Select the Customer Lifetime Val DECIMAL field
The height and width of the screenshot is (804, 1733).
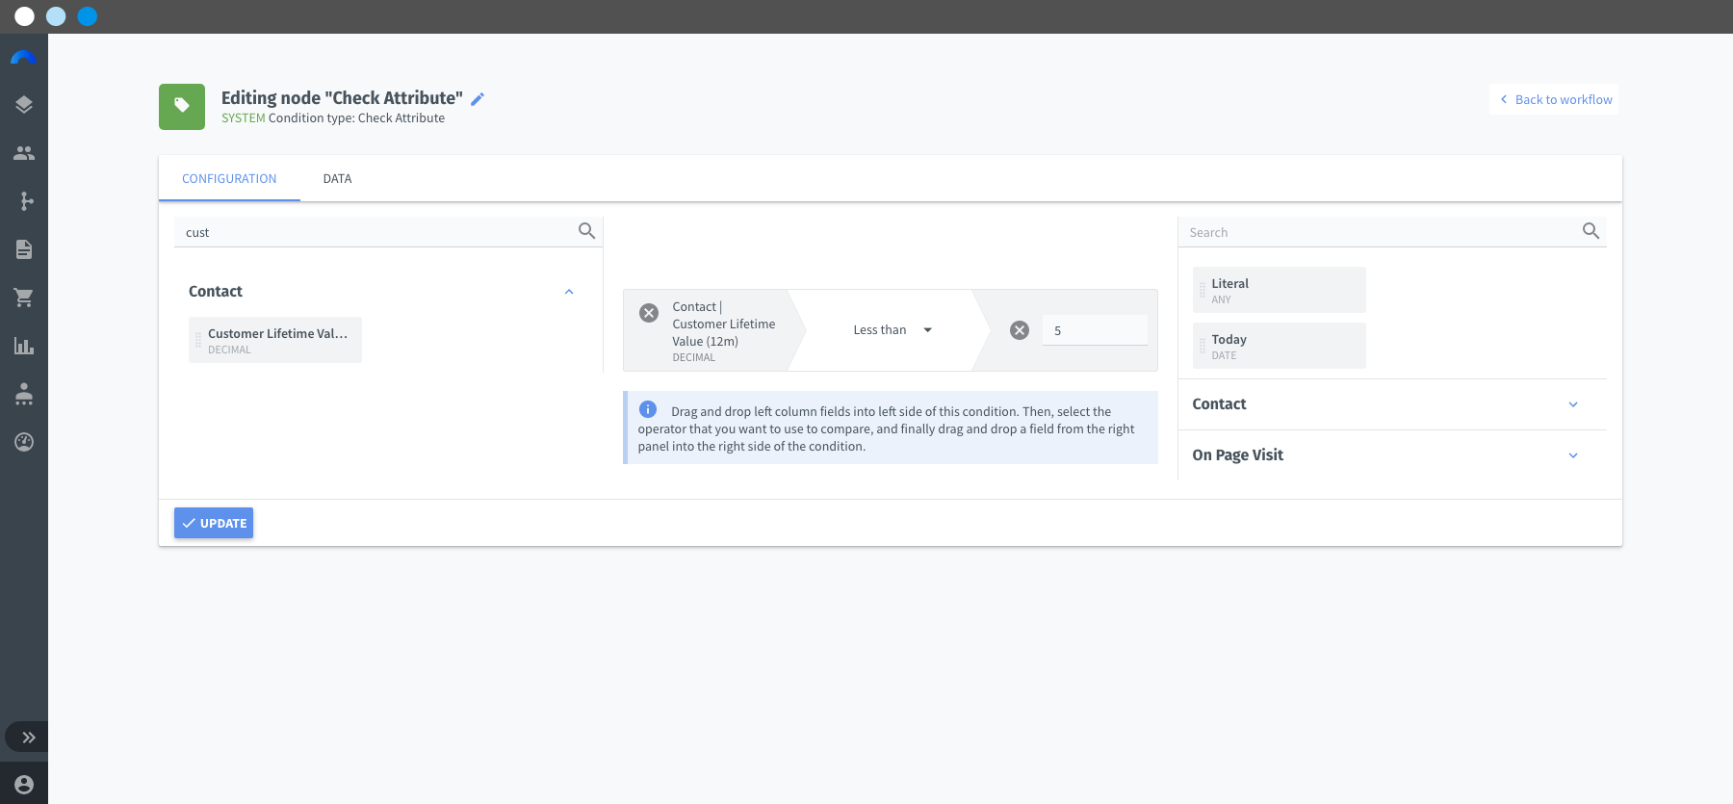(x=275, y=340)
